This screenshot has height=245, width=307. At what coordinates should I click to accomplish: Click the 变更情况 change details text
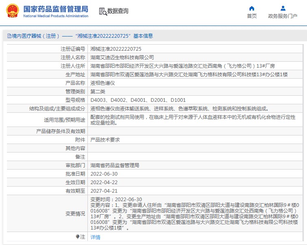pos(195,213)
